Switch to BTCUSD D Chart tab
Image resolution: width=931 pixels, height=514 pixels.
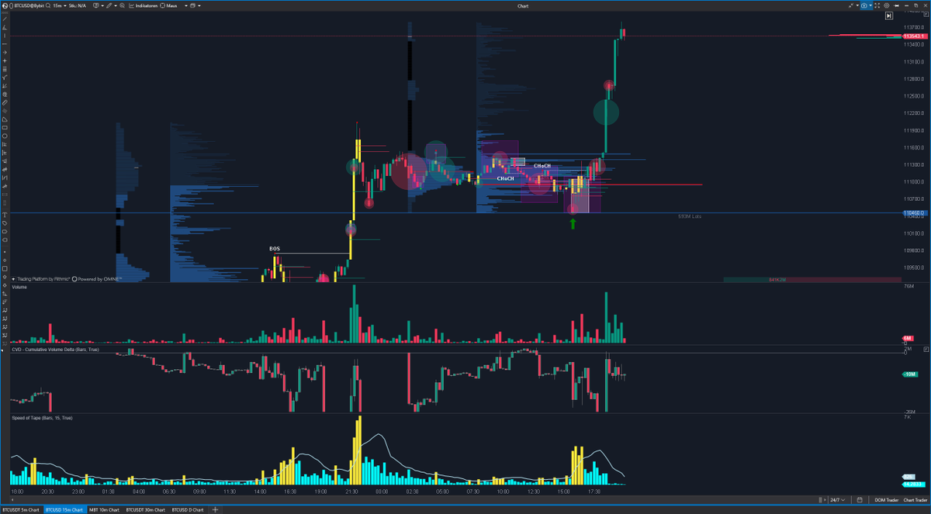pyautogui.click(x=188, y=510)
